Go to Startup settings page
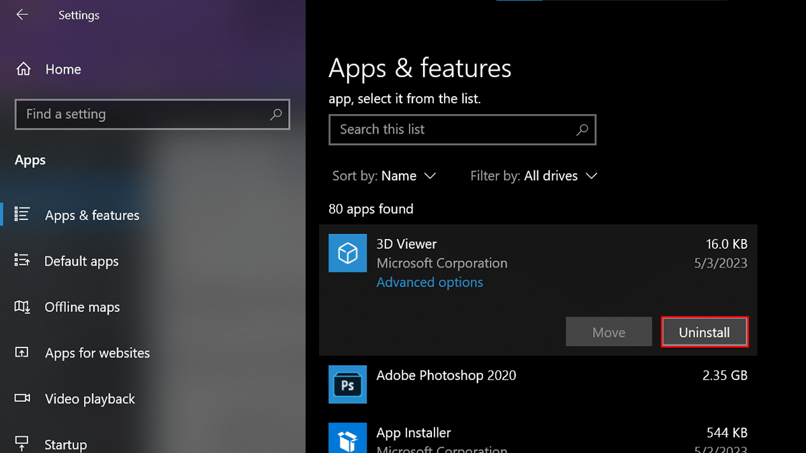This screenshot has width=806, height=453. (65, 444)
